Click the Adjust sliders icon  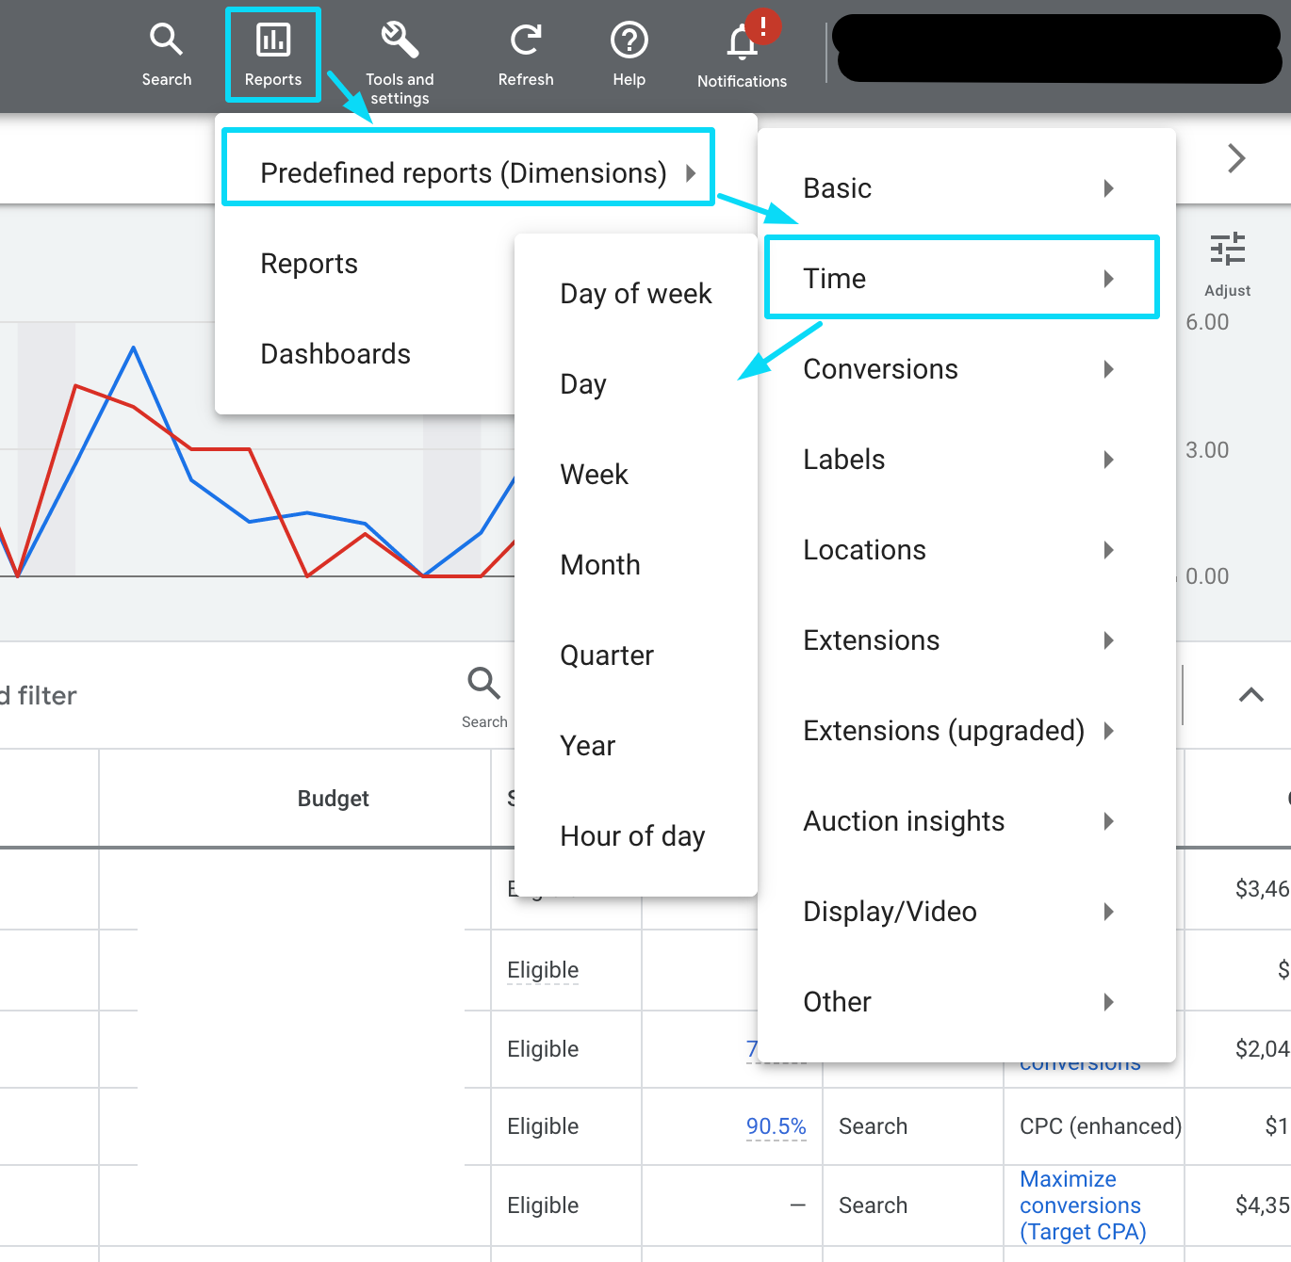coord(1227,251)
